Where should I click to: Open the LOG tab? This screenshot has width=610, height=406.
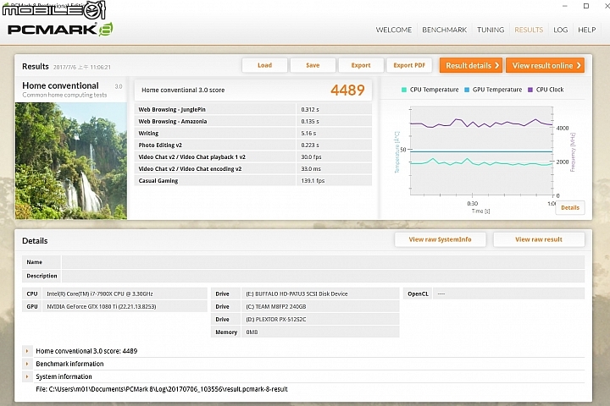coord(560,30)
